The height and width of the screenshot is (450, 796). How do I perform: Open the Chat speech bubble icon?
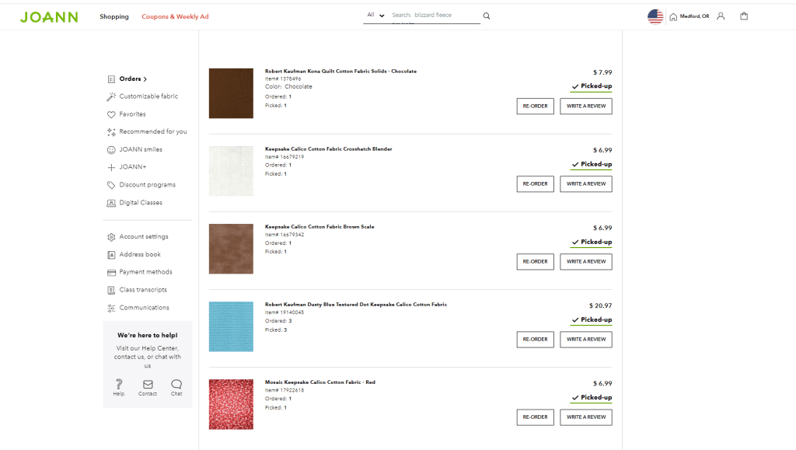pyautogui.click(x=176, y=384)
